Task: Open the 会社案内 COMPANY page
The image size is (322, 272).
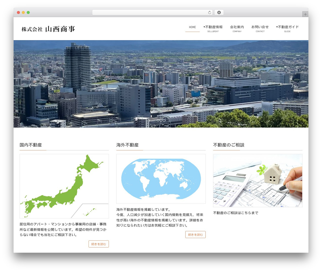Action: [x=237, y=29]
